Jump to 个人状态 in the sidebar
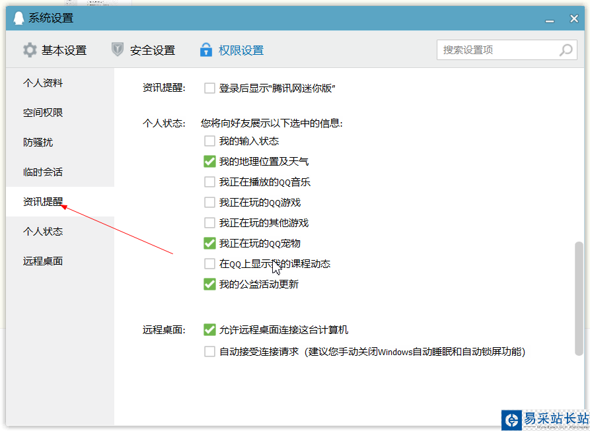Screen dimensions: 590x431 tap(43, 232)
